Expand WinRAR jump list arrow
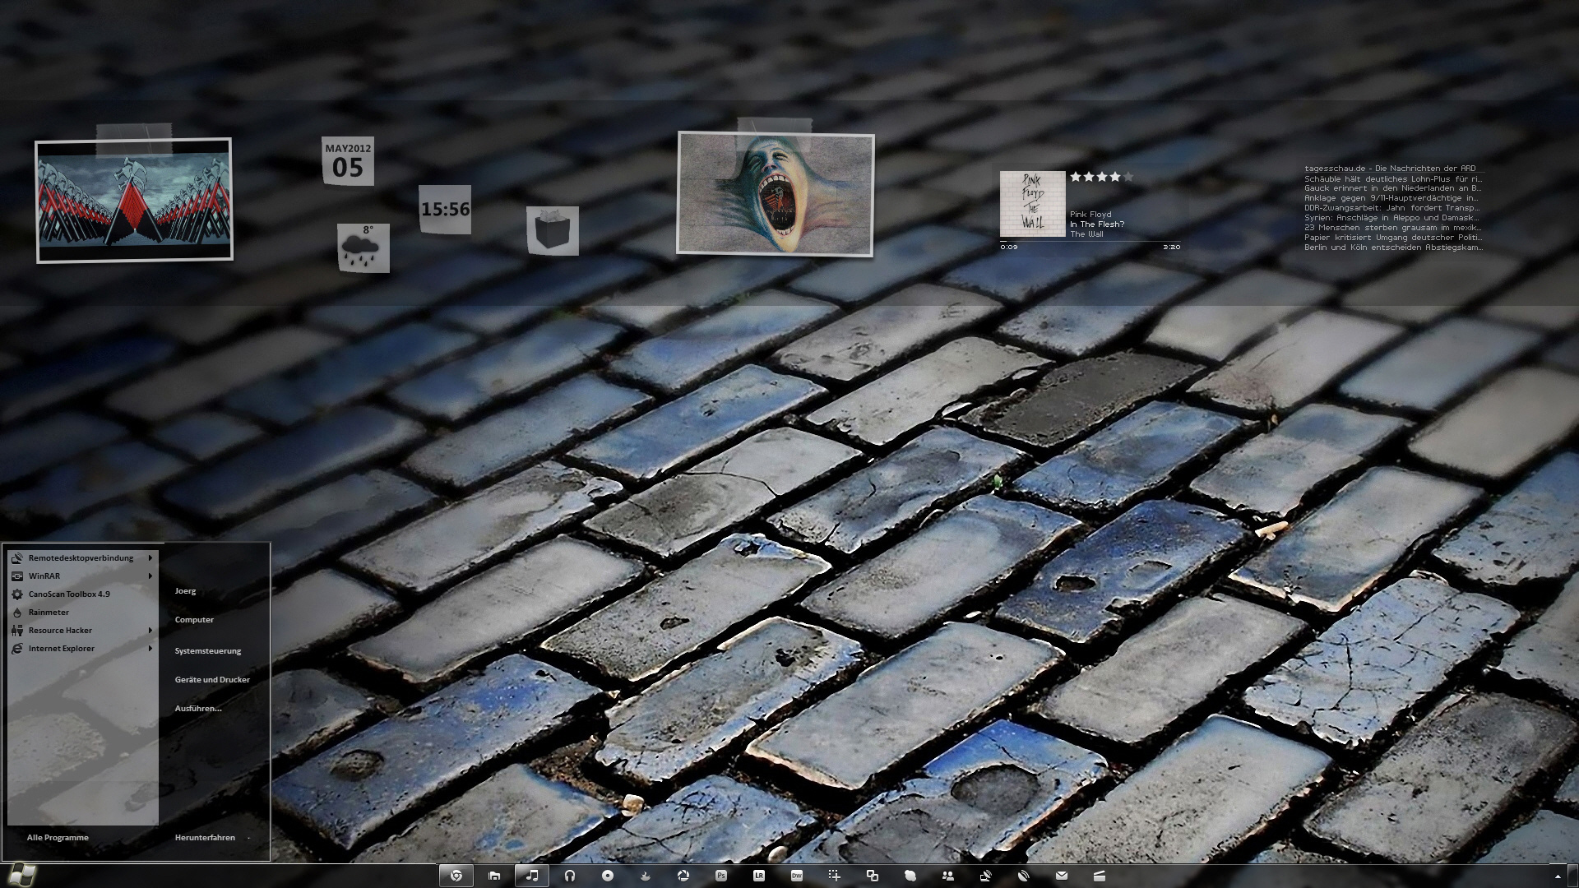Image resolution: width=1579 pixels, height=888 pixels. pyautogui.click(x=150, y=576)
